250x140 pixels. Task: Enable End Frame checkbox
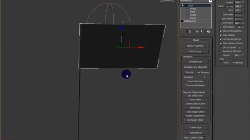[221, 23]
